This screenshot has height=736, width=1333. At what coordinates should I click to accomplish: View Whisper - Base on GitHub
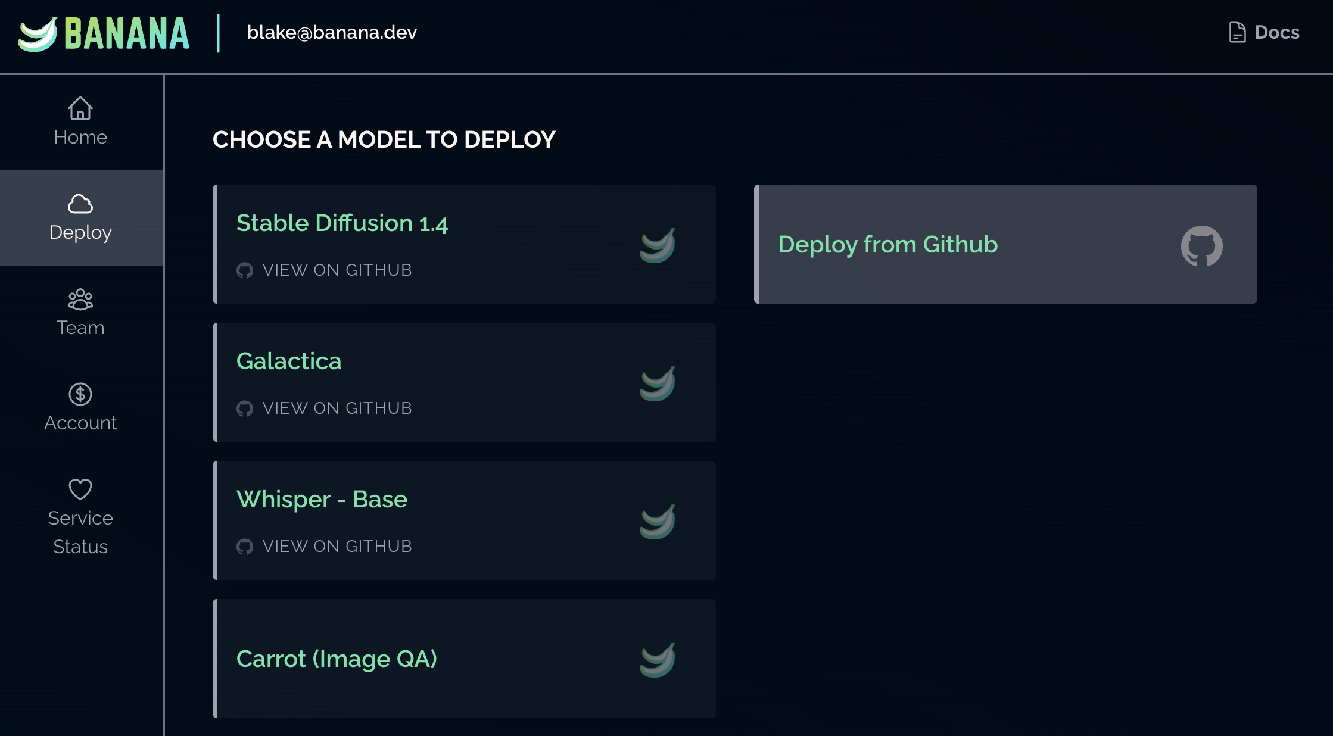click(337, 547)
